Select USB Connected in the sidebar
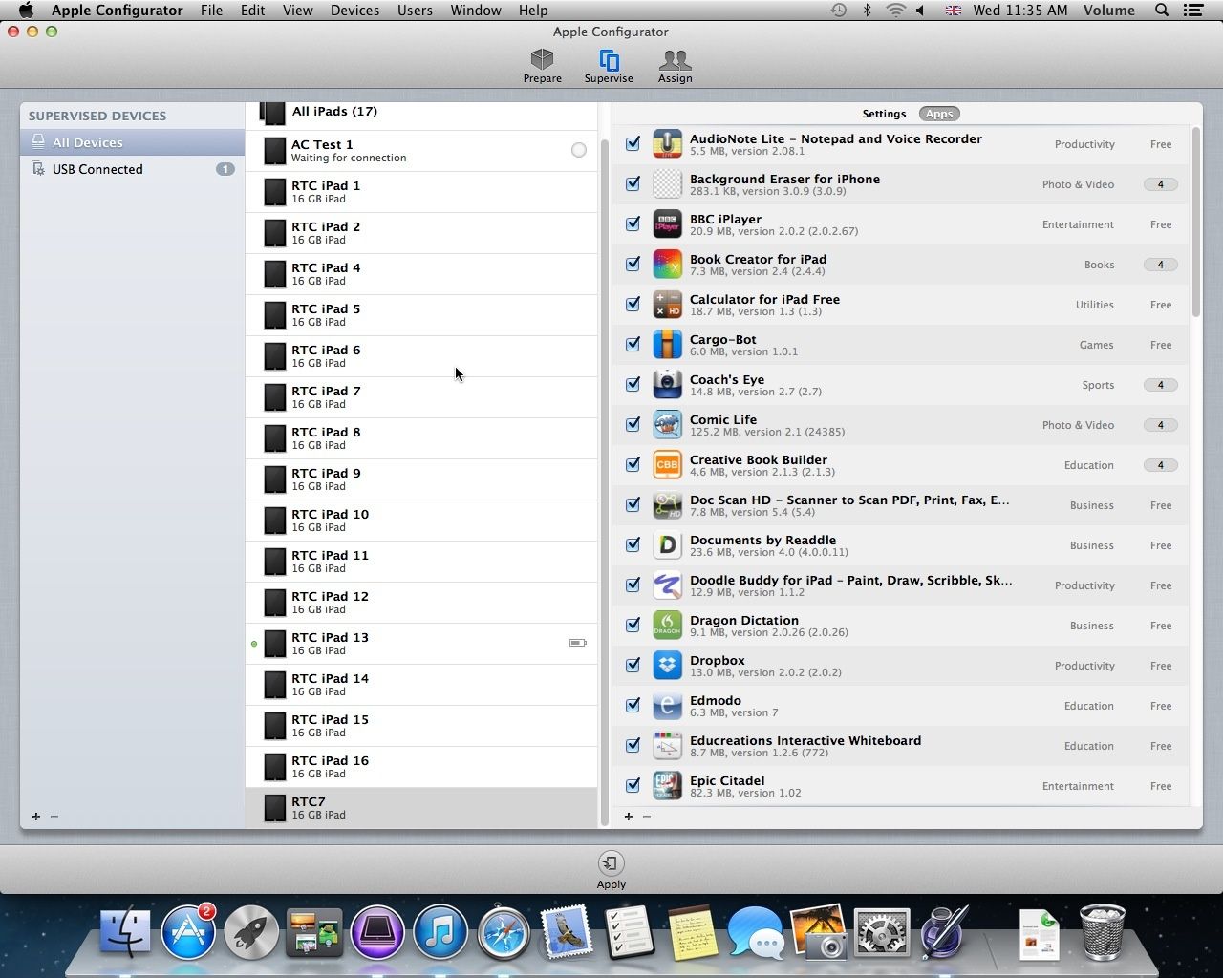Viewport: 1223px width, 978px height. [133, 169]
